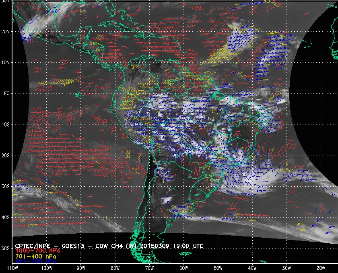Click the 20N latitude label
The height and width of the screenshot is (273, 338).
[5, 32]
